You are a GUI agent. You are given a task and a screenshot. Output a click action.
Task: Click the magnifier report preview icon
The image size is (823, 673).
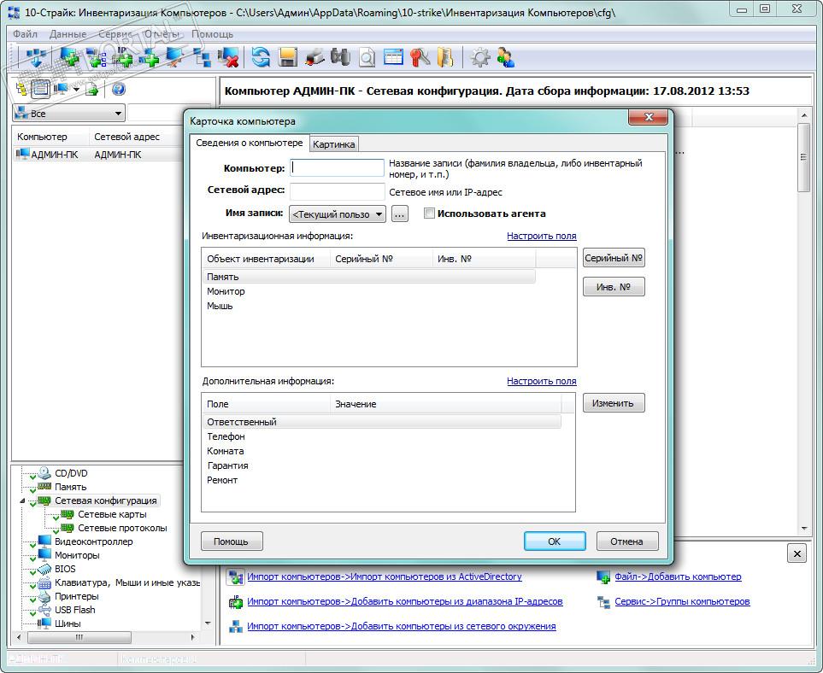coord(367,58)
